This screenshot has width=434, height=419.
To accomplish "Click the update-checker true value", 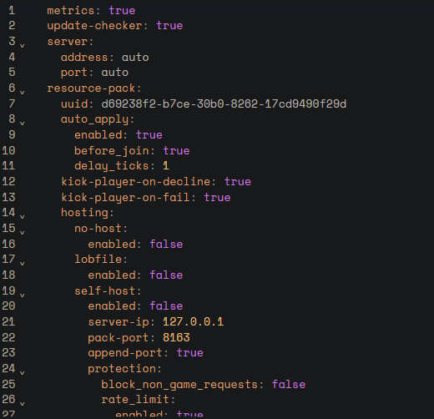I will 169,26.
